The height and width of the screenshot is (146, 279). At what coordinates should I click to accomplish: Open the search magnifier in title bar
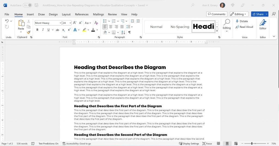(x=193, y=5)
